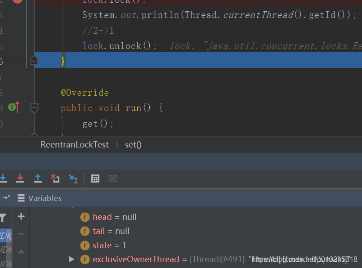Click the Run to Cursor icon
Viewport: 362px width, 268px height.
coord(73,179)
